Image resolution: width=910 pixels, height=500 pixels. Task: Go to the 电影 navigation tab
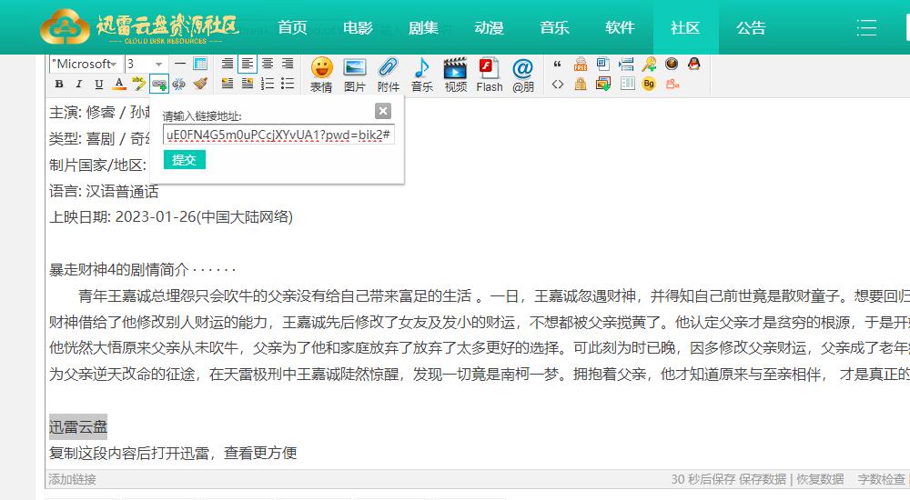point(358,27)
